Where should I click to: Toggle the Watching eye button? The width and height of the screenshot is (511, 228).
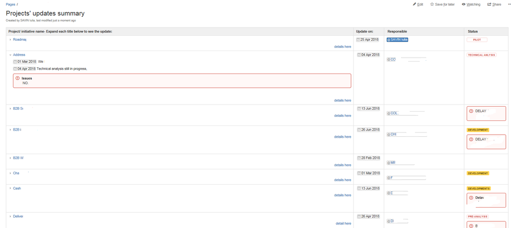[x=471, y=4]
